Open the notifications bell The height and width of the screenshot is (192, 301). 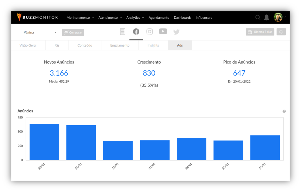(x=267, y=18)
